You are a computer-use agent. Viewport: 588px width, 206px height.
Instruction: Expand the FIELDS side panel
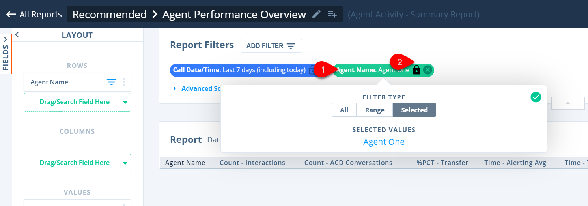[6, 54]
